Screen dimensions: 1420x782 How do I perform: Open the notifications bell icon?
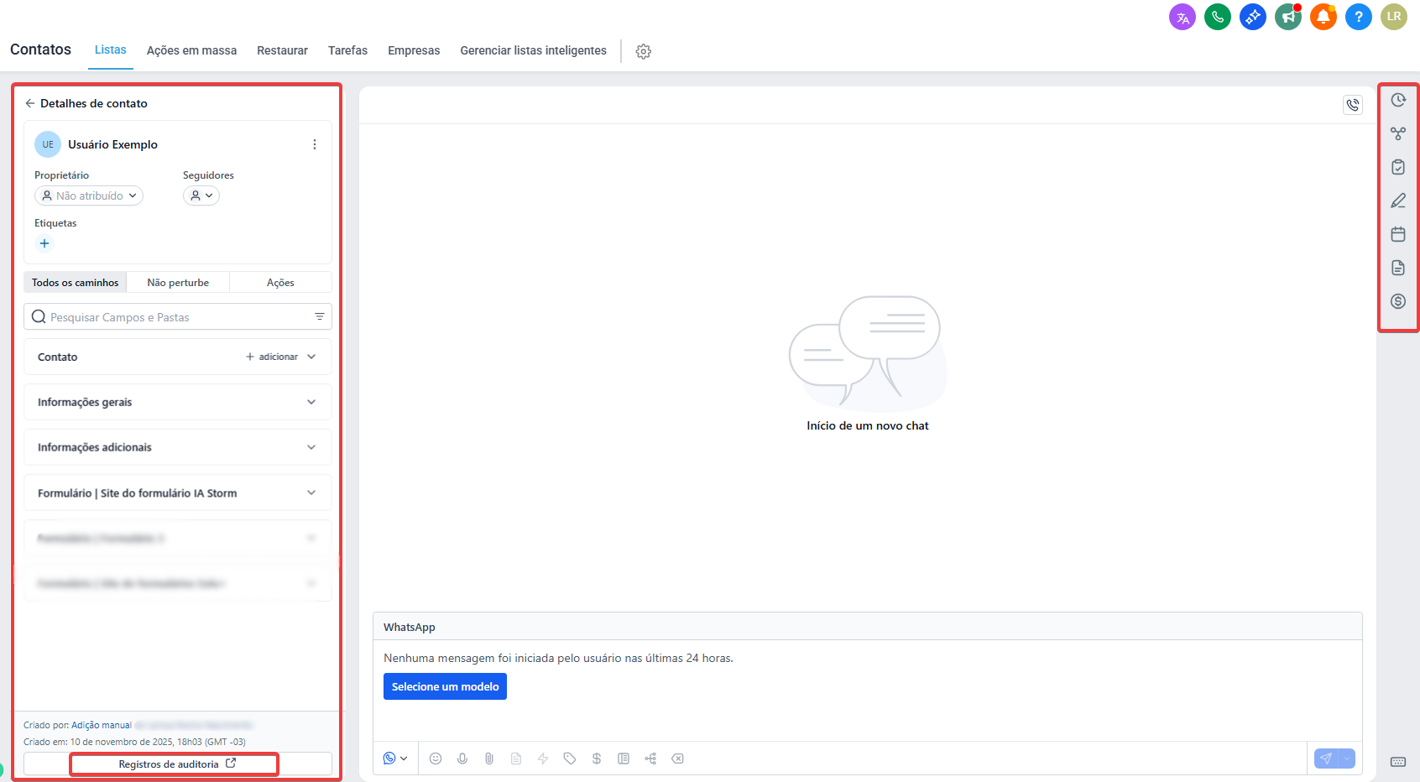1323,17
